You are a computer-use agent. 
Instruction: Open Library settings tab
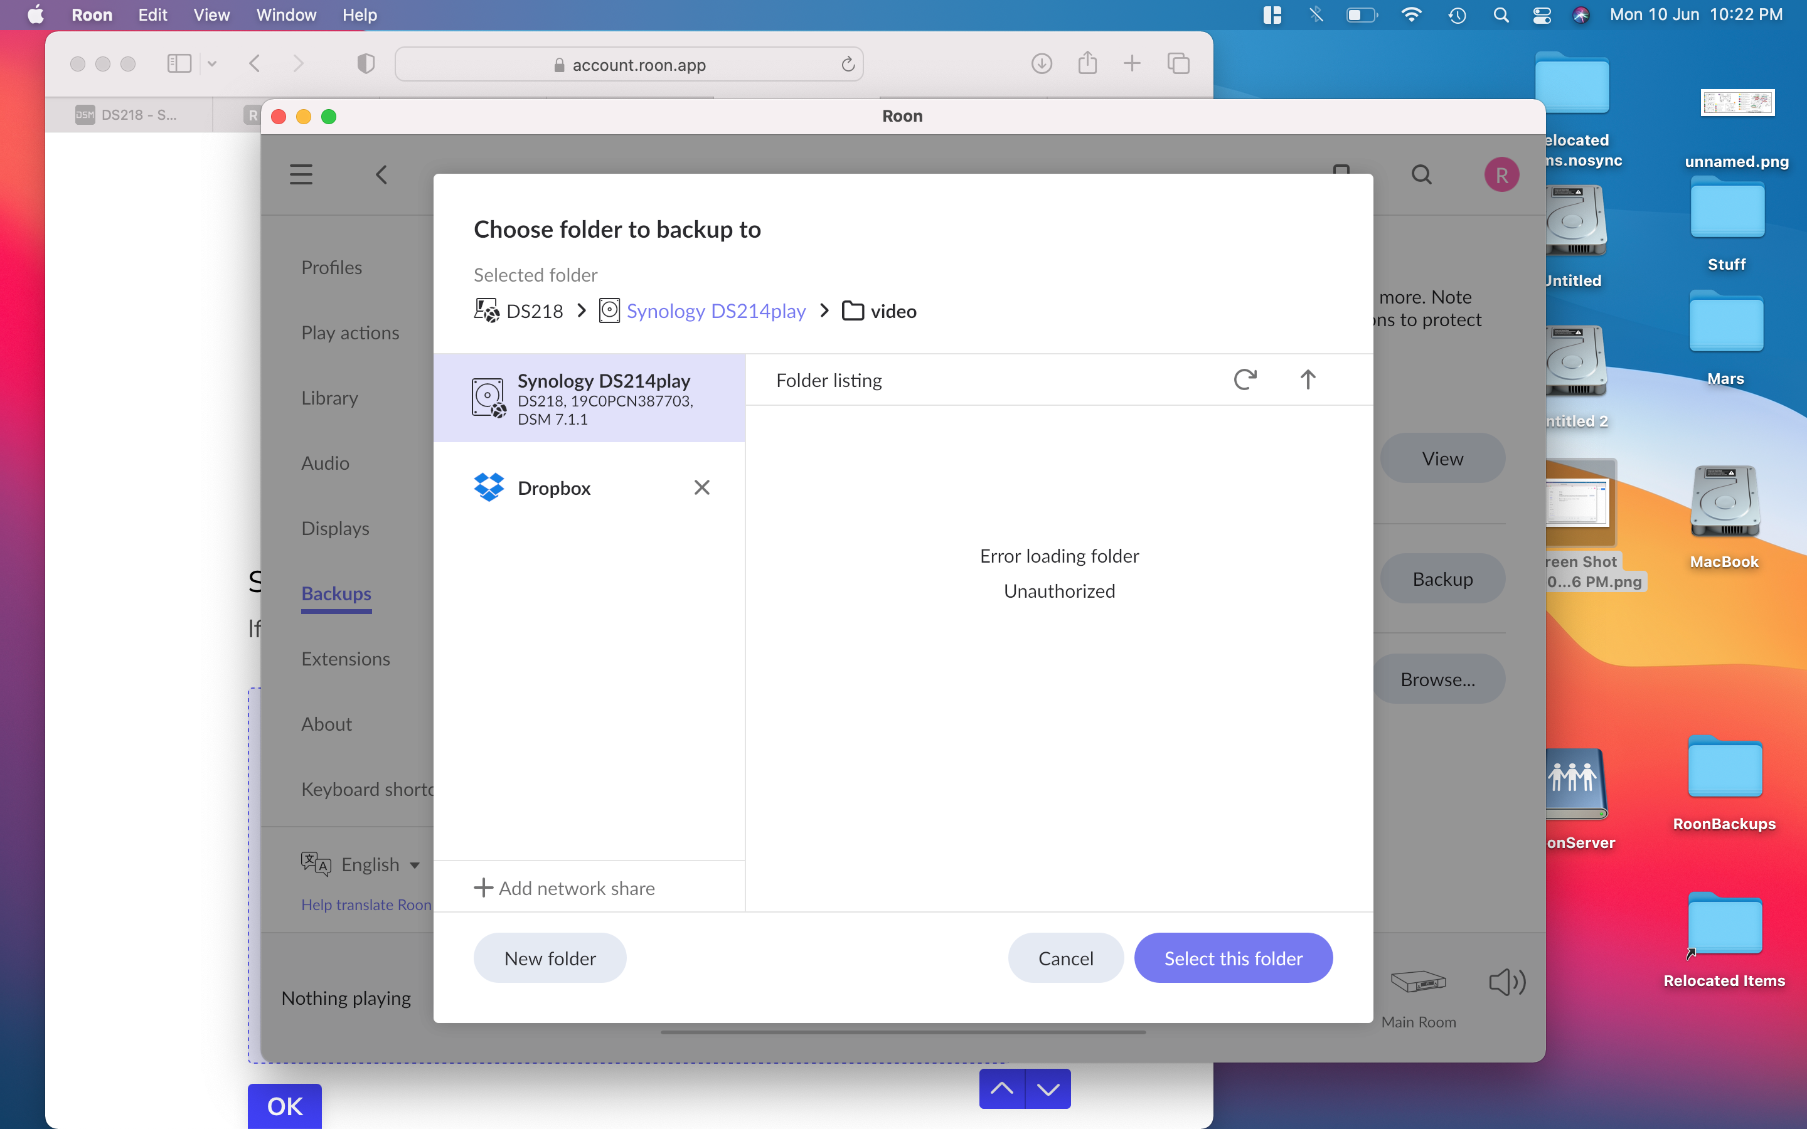click(329, 398)
